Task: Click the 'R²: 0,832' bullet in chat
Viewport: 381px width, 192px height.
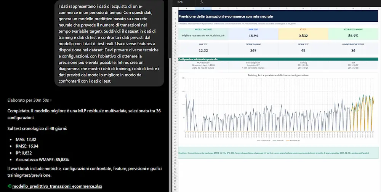Action: [x=24, y=153]
